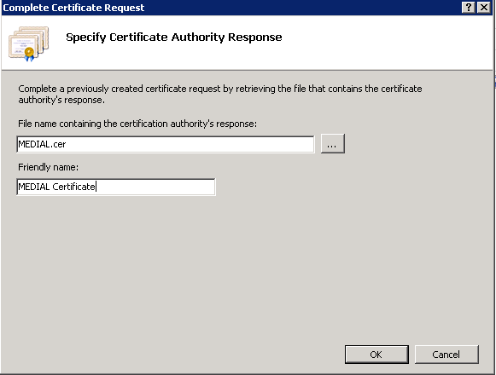Click the word MEDIAL in Friendly name field
Screen dimensions: 496x375
tap(34, 187)
